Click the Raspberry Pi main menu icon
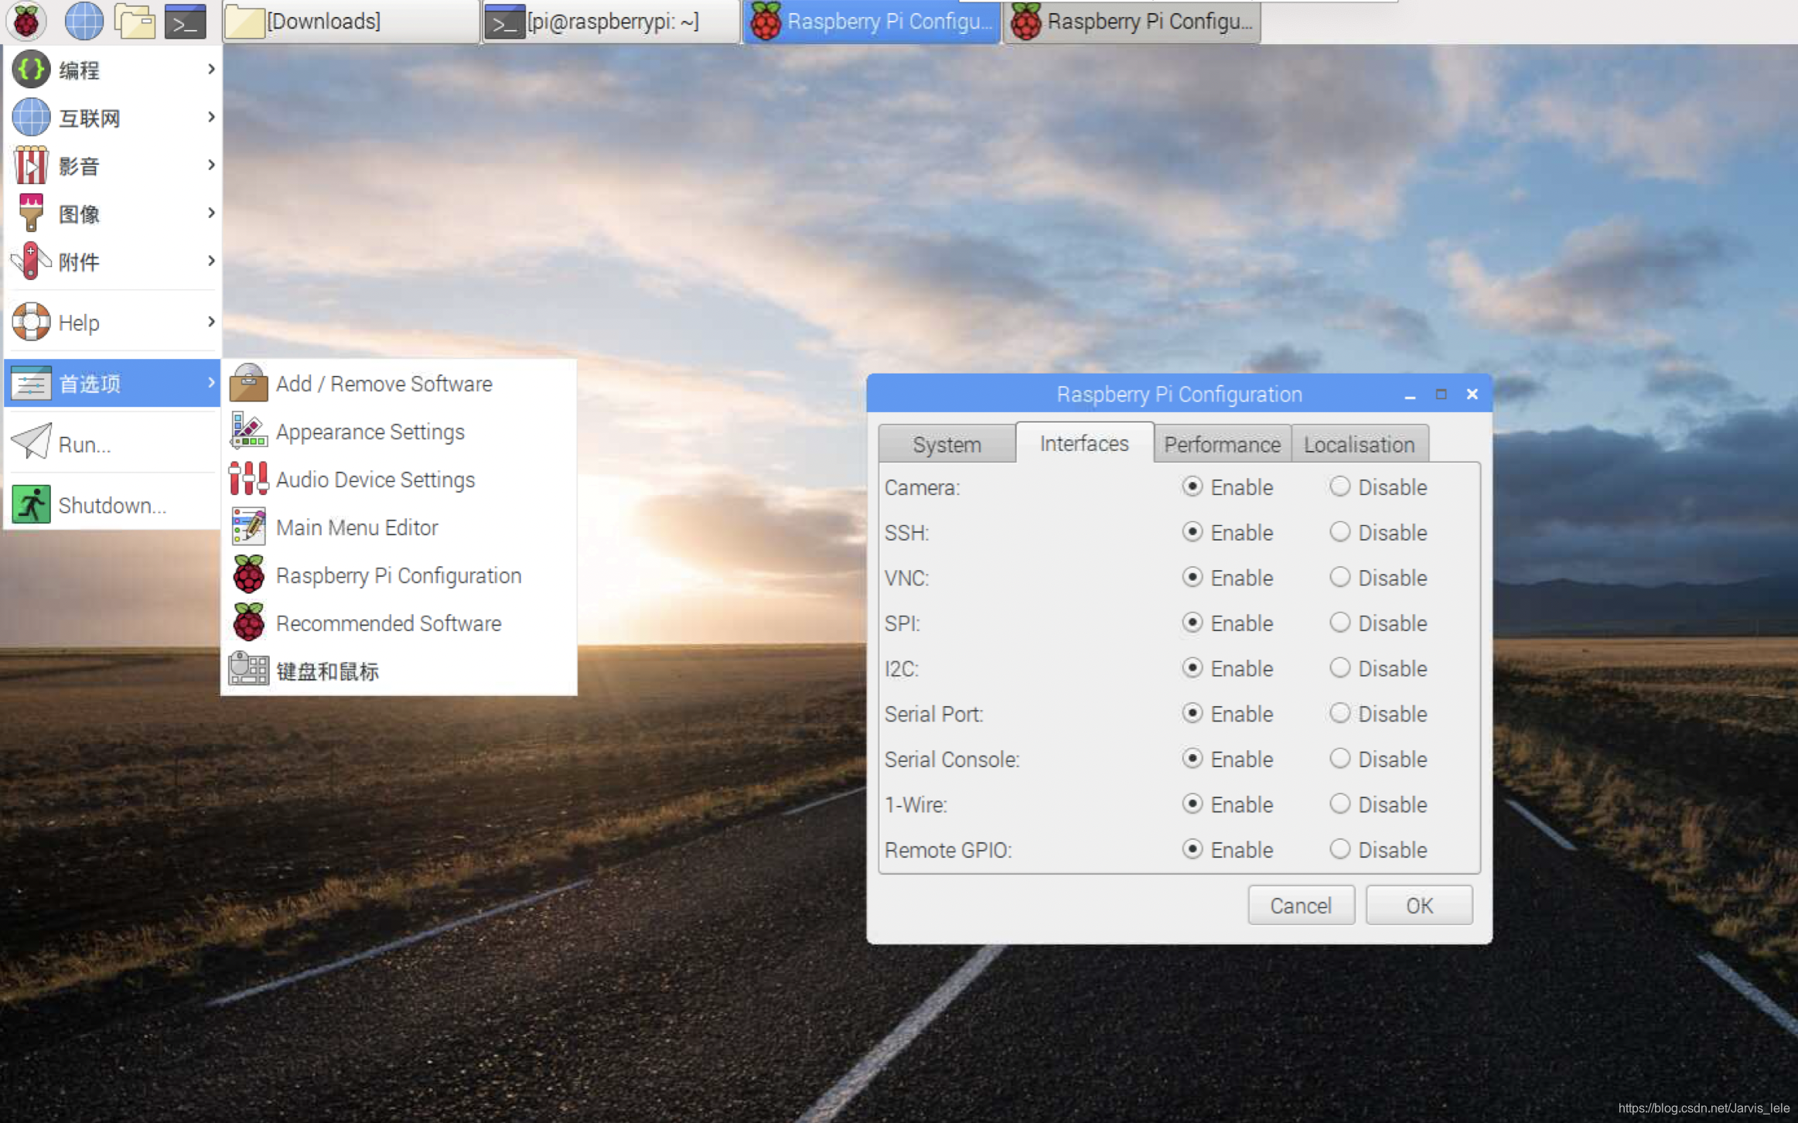The width and height of the screenshot is (1798, 1123). (26, 21)
